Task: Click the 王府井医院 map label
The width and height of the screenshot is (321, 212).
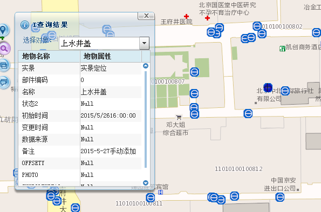Action: click(x=176, y=22)
